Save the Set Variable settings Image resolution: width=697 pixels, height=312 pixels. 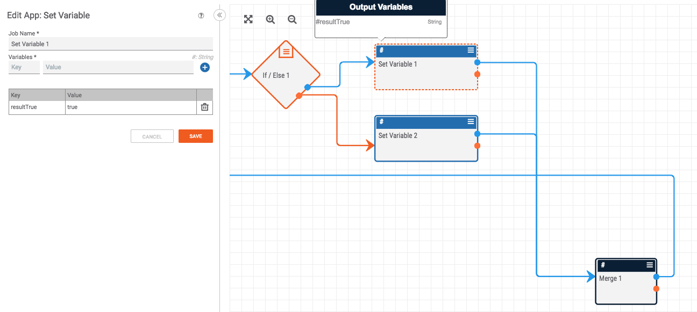[x=195, y=136]
